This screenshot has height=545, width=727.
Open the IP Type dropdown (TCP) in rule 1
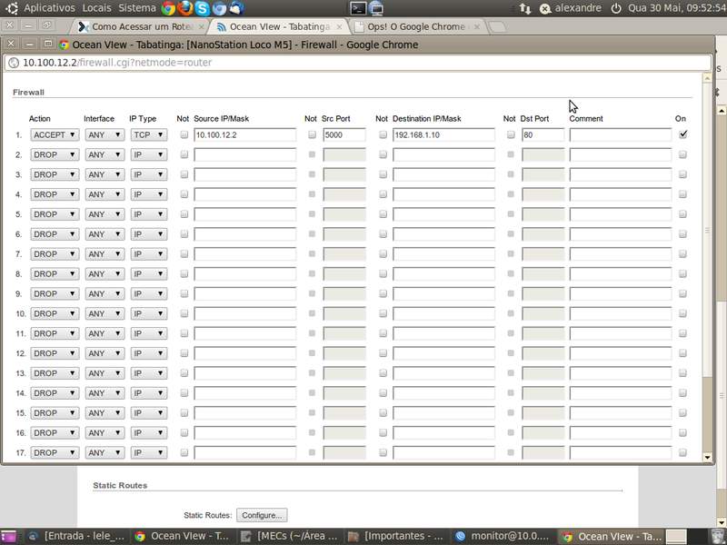point(148,134)
